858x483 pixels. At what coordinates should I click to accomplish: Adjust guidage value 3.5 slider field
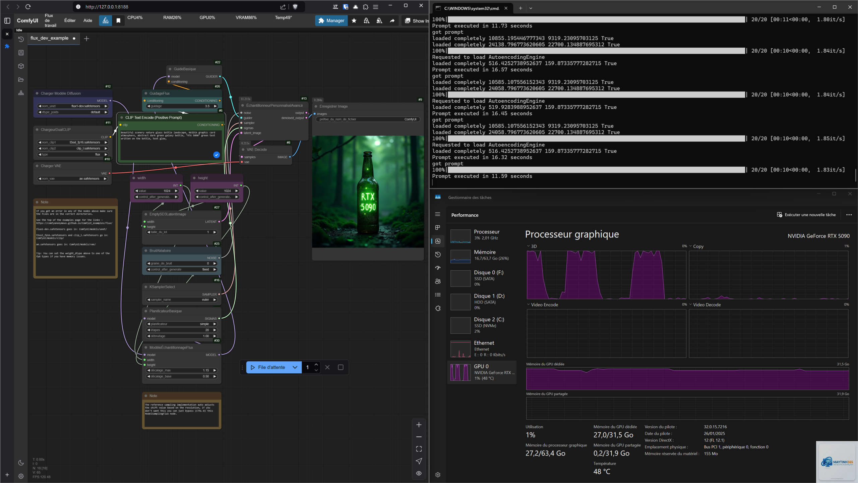point(182,106)
